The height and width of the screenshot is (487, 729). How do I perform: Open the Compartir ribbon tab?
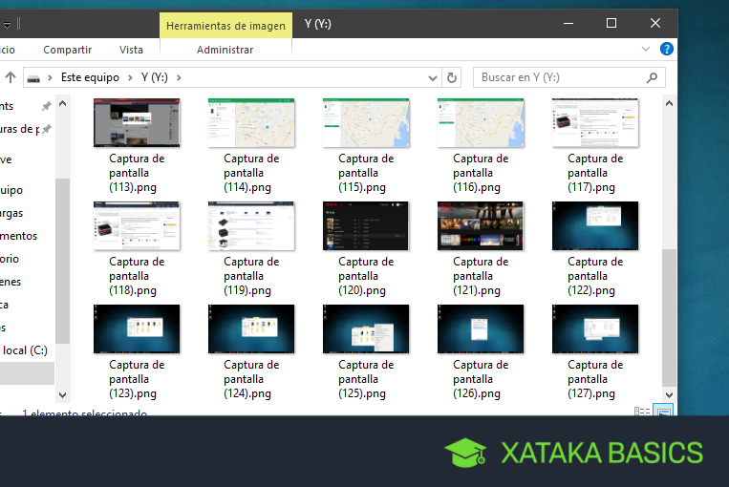[x=68, y=50]
